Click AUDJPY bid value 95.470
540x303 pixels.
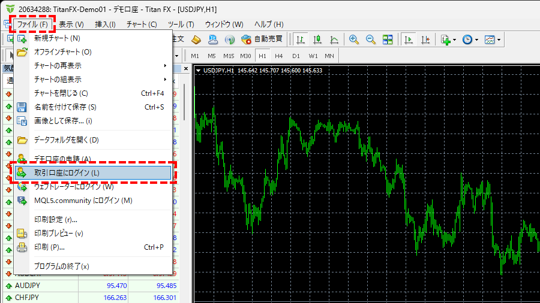tap(117, 286)
